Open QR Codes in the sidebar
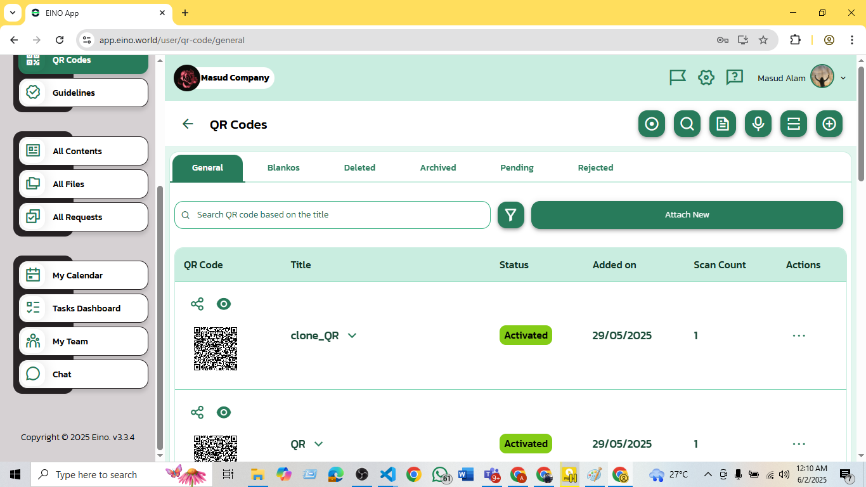The image size is (866, 487). (x=83, y=63)
